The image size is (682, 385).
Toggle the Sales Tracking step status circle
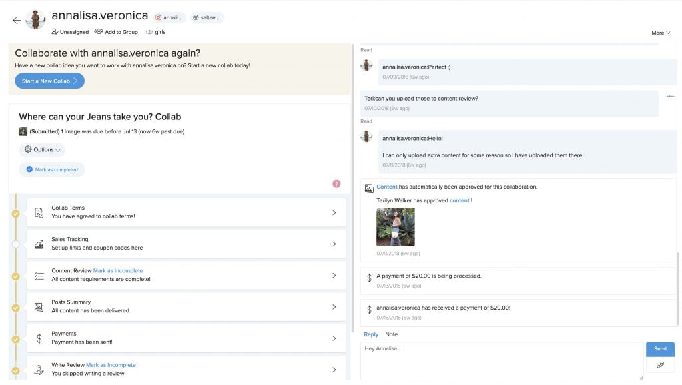(x=16, y=244)
